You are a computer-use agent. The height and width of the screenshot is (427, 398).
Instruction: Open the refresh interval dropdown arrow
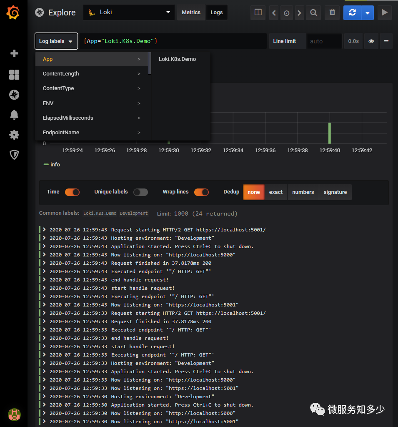pyautogui.click(x=368, y=13)
